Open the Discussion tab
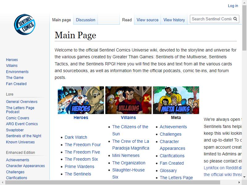Screen dimensions: 247x185 pos(86,20)
